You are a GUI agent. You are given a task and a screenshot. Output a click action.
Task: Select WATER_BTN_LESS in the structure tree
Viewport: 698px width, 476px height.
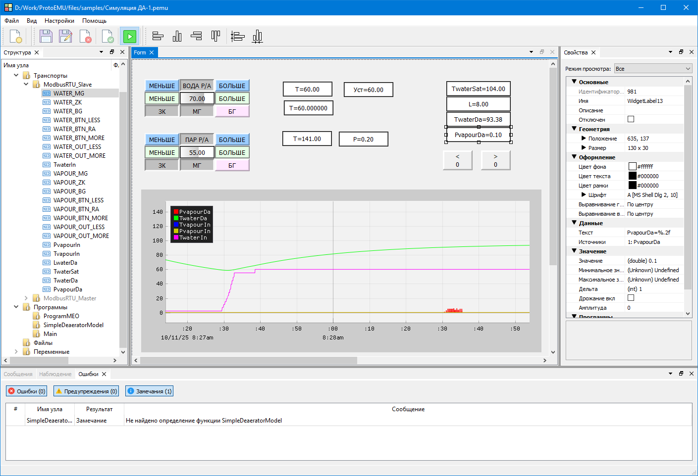point(76,120)
